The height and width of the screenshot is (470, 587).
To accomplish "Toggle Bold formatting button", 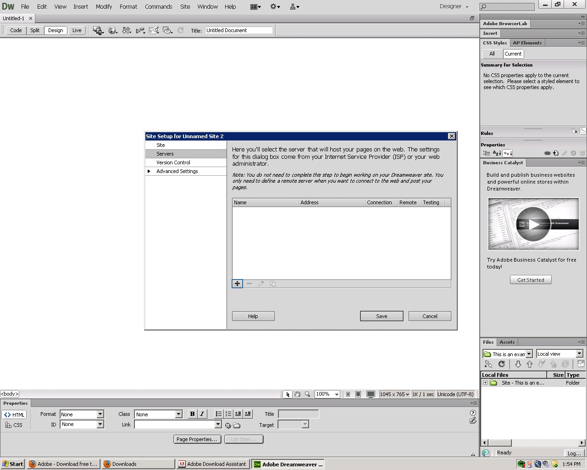I will pos(193,414).
